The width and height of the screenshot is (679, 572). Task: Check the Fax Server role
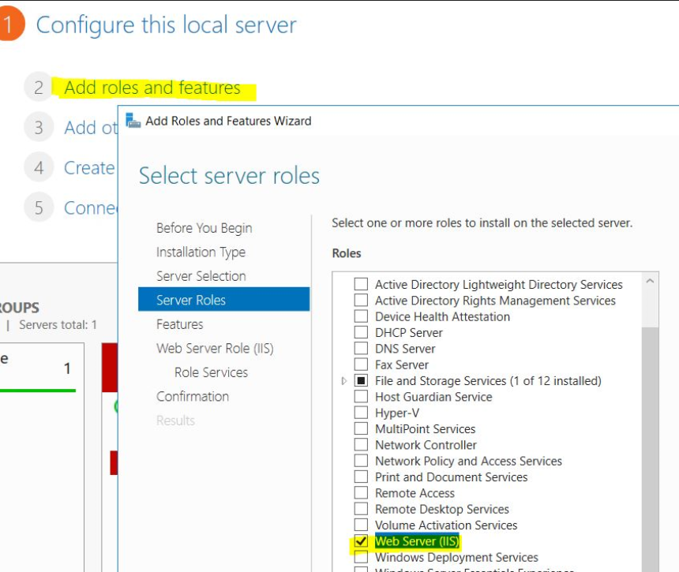[361, 365]
